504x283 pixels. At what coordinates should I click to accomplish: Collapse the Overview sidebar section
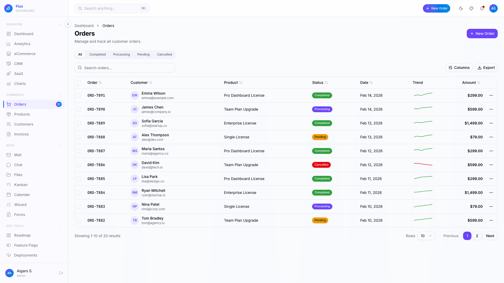click(x=60, y=24)
